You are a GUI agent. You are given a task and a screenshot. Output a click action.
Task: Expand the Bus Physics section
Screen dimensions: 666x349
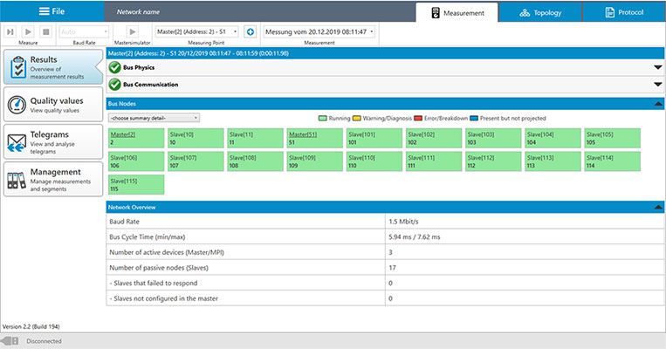[x=657, y=67]
